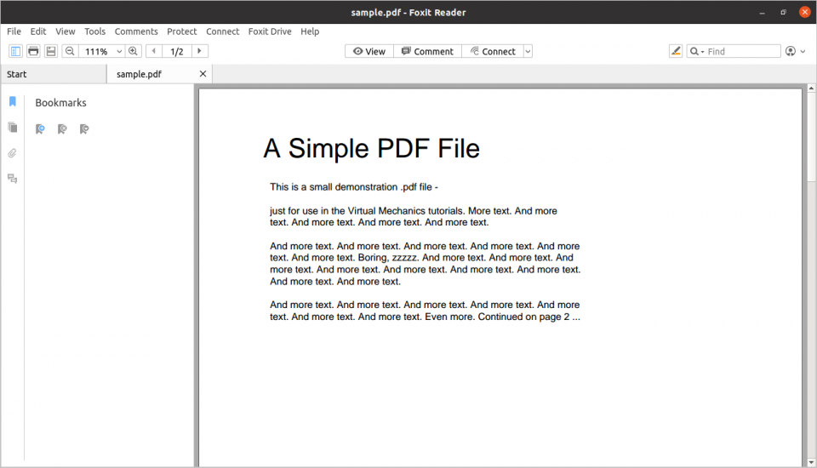Open the Bookmarks panel icon in the sidebar
Viewport: 817px width, 468px height.
click(x=13, y=101)
